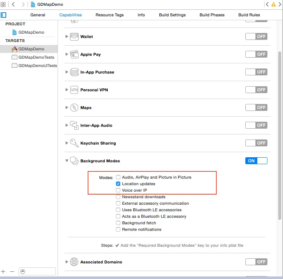
Task: Check Newsstand downloads mode
Action: 118,197
